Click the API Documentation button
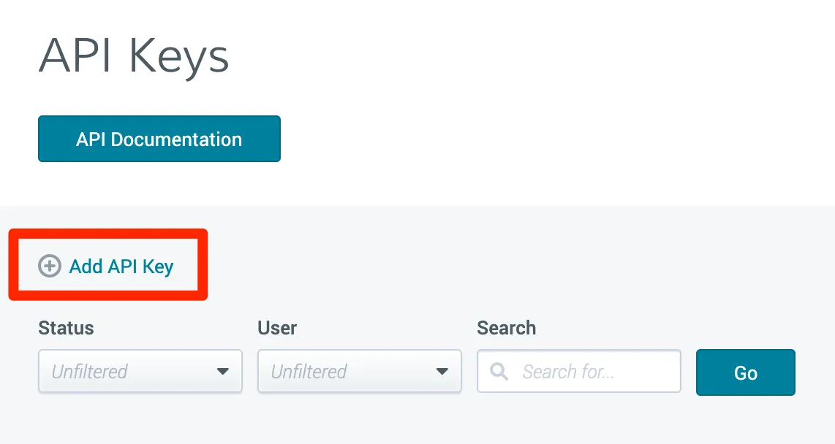Image resolution: width=835 pixels, height=444 pixels. 159,139
